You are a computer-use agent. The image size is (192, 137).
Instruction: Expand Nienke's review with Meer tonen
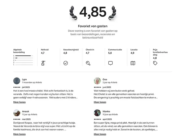point(100,134)
